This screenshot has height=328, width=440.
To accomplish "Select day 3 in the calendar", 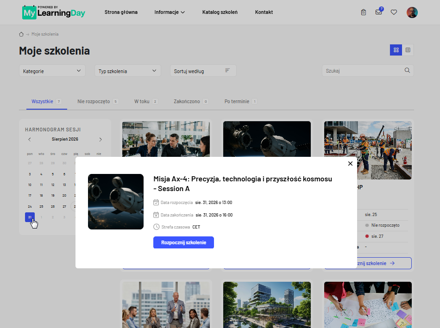I will 30,174.
